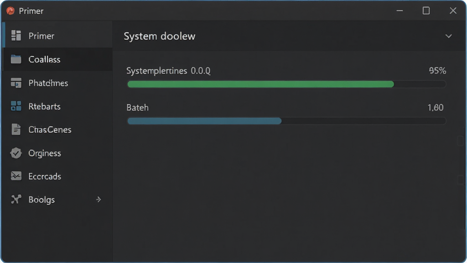Click the 95% value label
The image size is (467, 263).
[x=437, y=71]
